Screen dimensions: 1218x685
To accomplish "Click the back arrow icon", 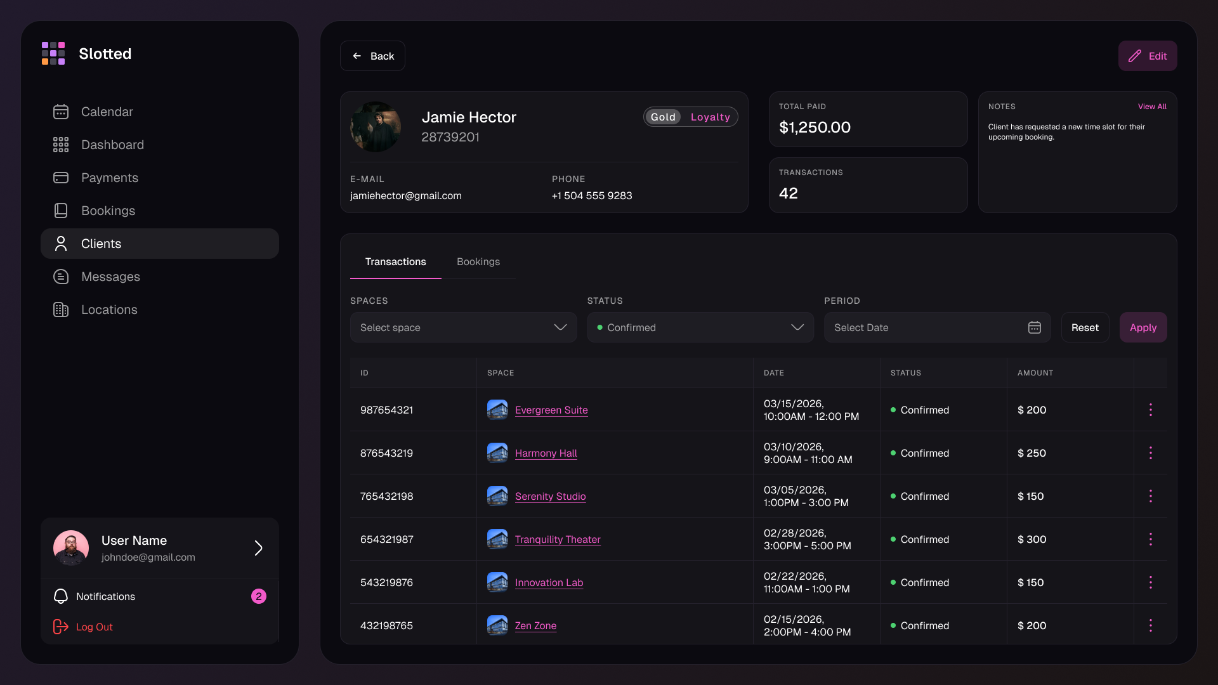I will pyautogui.click(x=357, y=56).
